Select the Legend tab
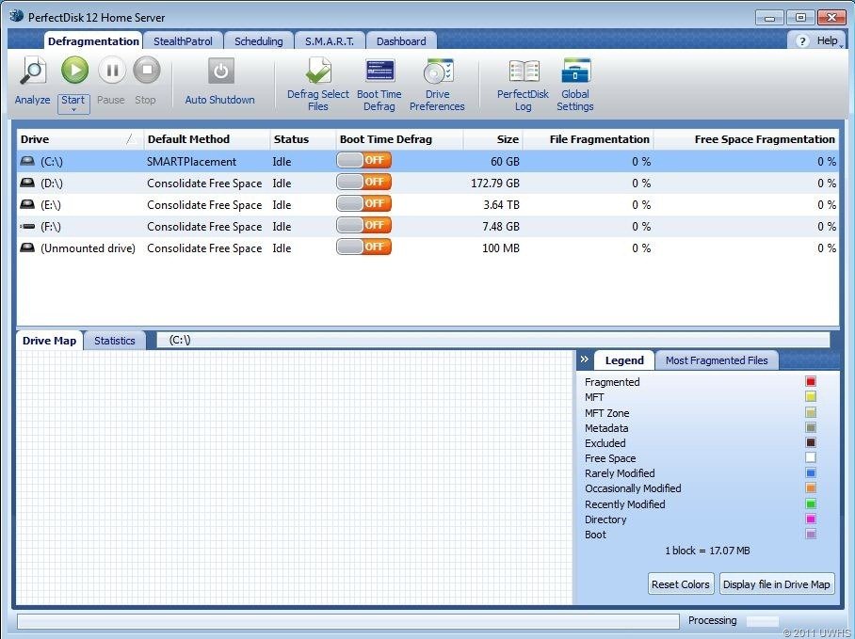Image resolution: width=855 pixels, height=639 pixels. 624,360
